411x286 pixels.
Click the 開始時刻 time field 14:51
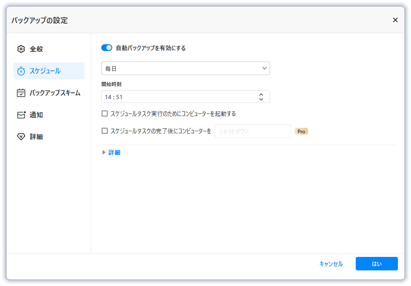[177, 97]
